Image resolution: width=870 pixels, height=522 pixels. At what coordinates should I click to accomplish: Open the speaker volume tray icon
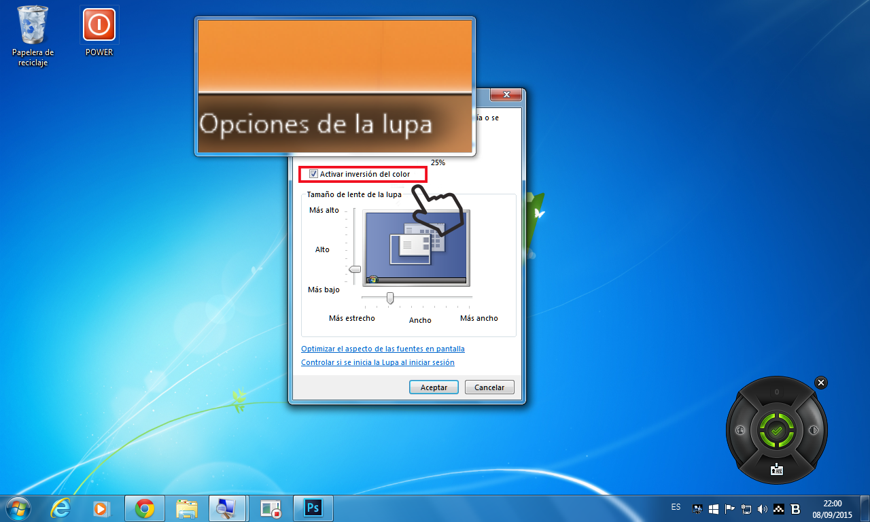coord(763,508)
